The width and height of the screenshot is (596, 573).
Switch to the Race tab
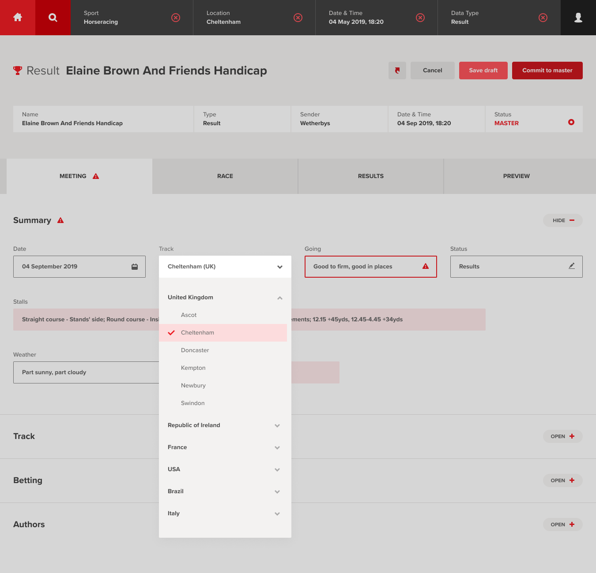225,176
